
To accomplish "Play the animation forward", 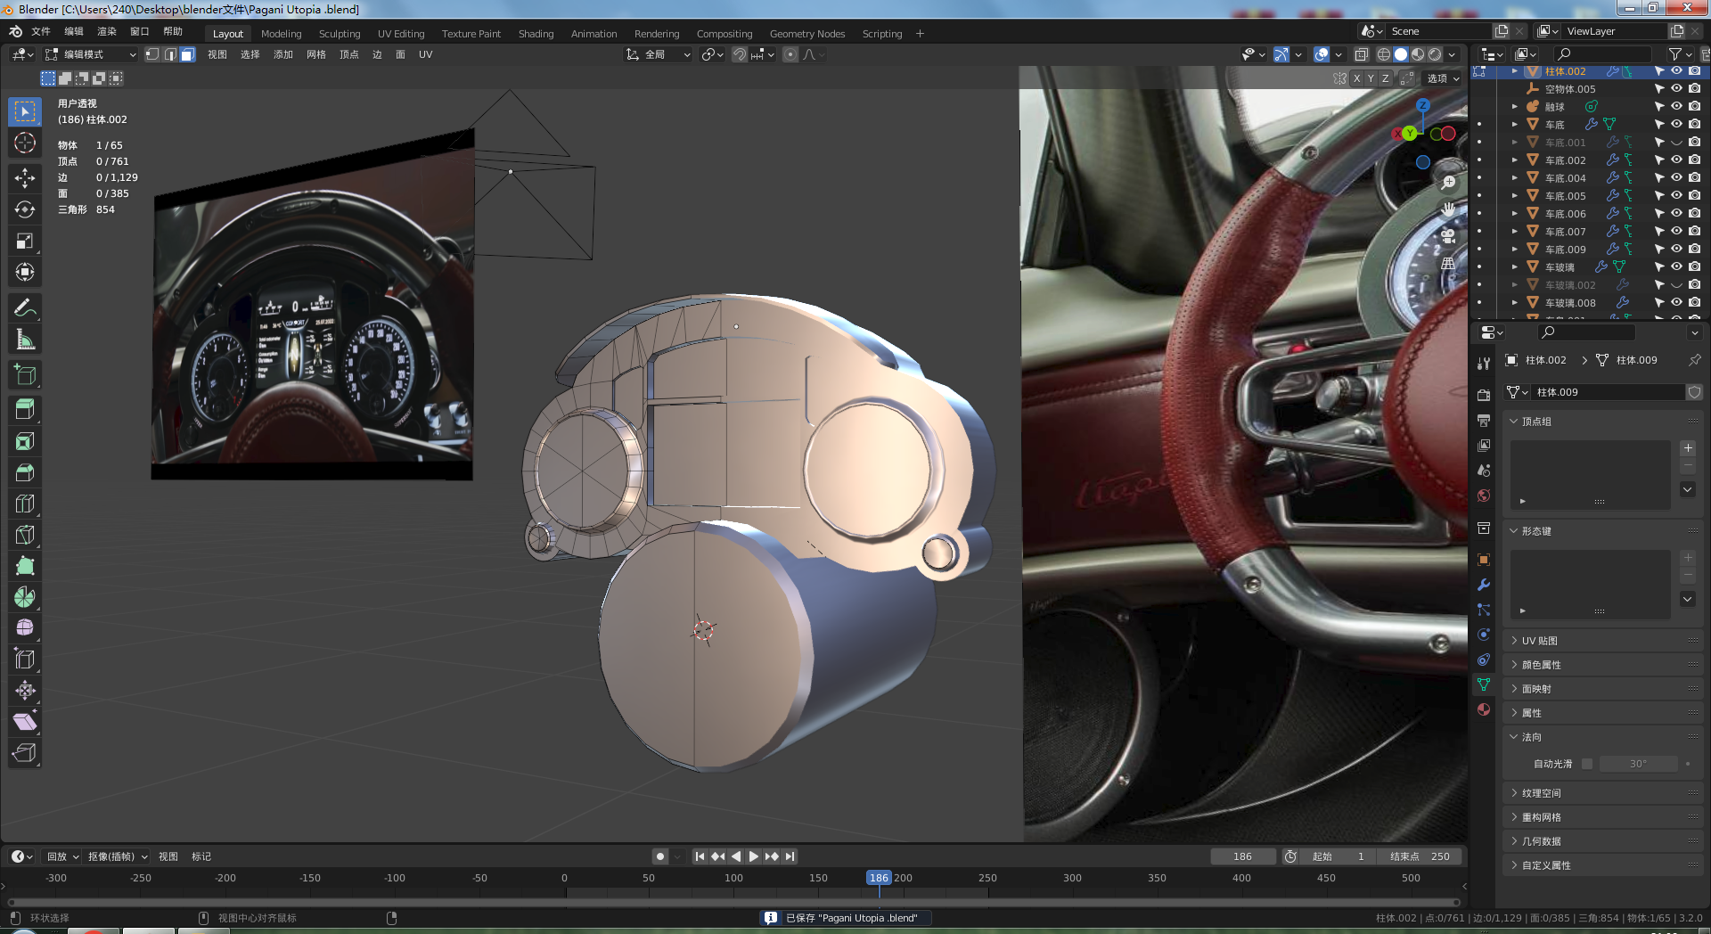I will click(754, 856).
